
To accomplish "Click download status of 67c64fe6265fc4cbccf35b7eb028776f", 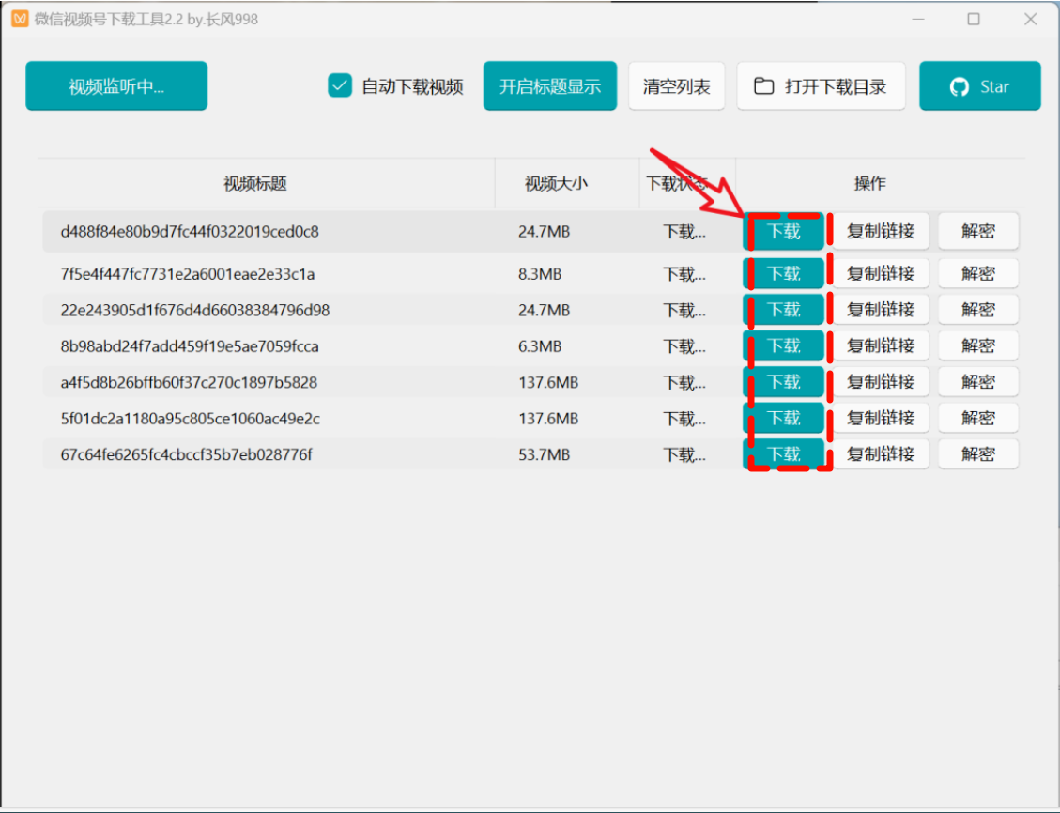I will coord(684,454).
